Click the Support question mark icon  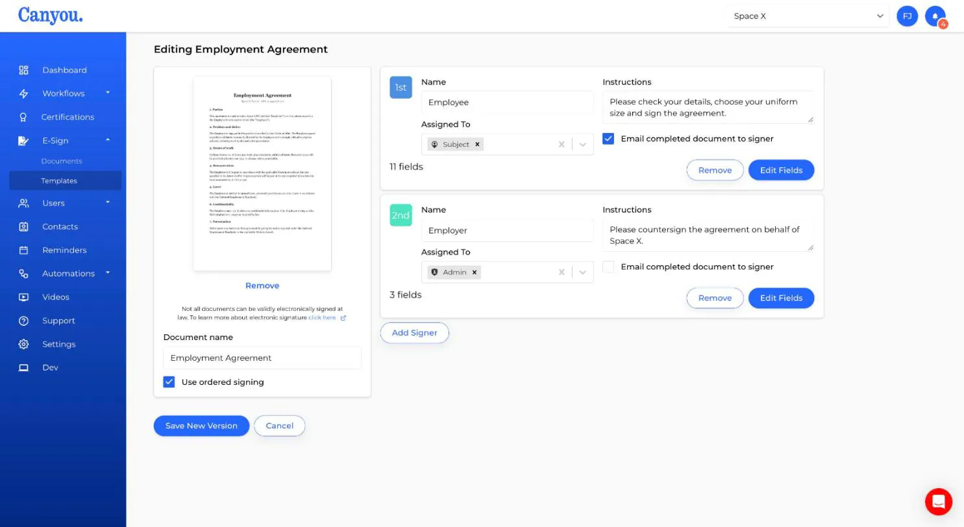[x=23, y=321]
